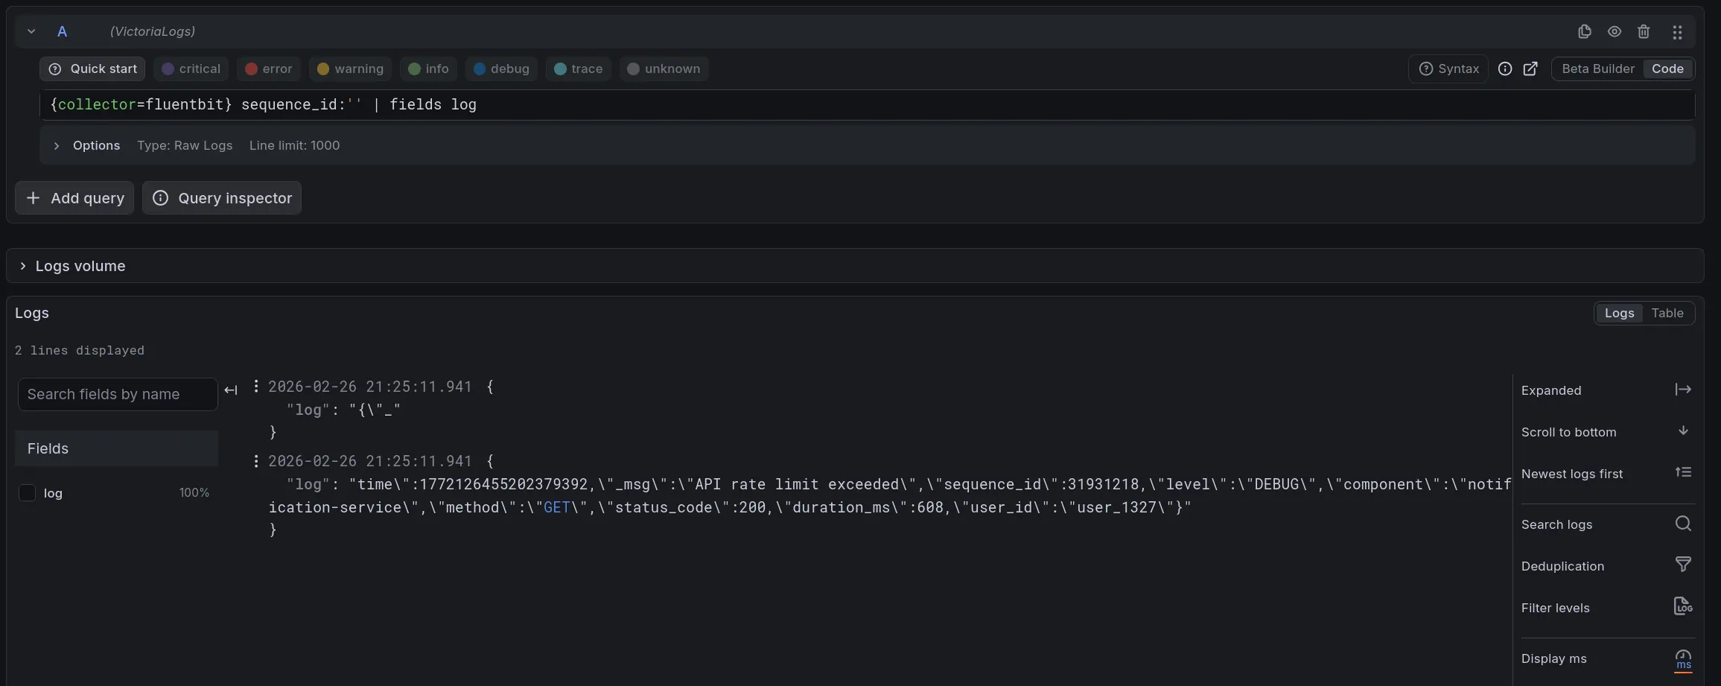Image resolution: width=1721 pixels, height=686 pixels.
Task: Switch to Beta Builder editor mode
Action: (x=1597, y=69)
